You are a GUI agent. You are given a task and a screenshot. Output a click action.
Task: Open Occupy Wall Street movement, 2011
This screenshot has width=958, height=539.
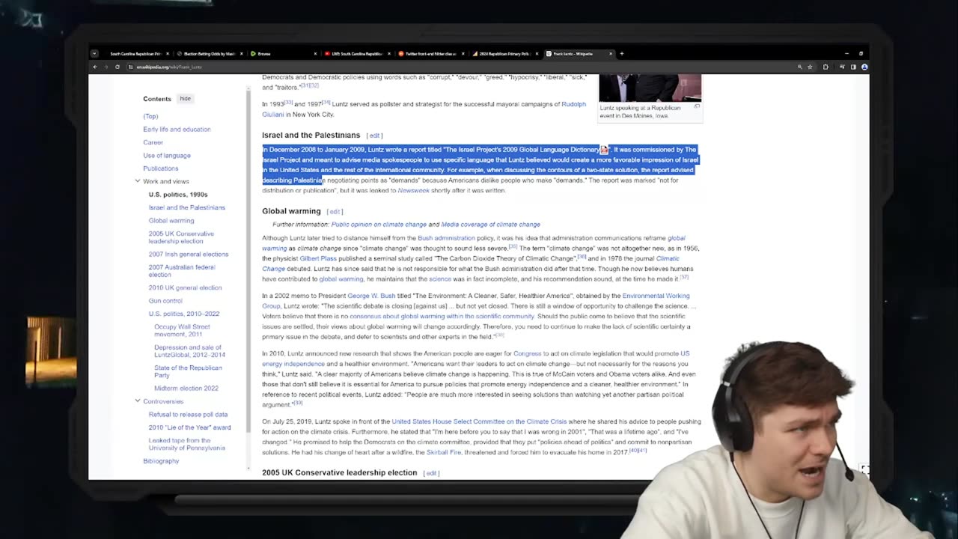click(182, 330)
